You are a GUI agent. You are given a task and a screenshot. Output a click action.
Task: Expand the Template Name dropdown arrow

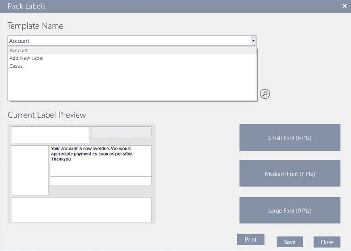pos(253,41)
